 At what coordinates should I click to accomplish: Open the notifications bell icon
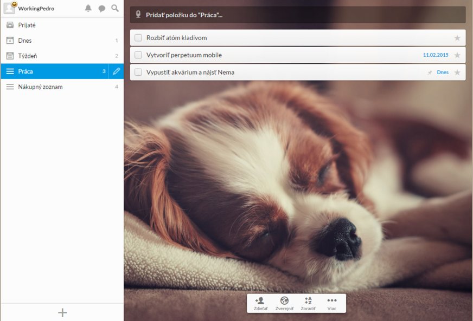tap(88, 9)
